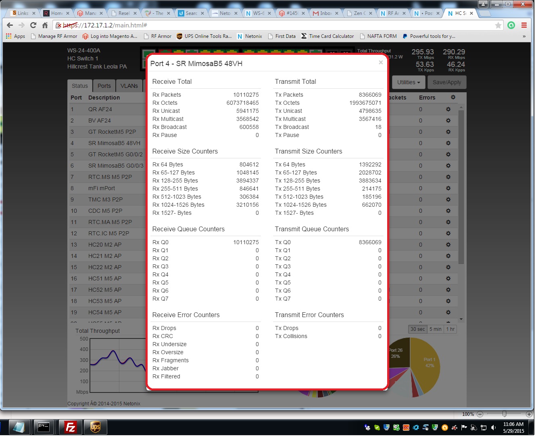Go to browser home page icon
The height and width of the screenshot is (436, 536).
click(x=45, y=25)
